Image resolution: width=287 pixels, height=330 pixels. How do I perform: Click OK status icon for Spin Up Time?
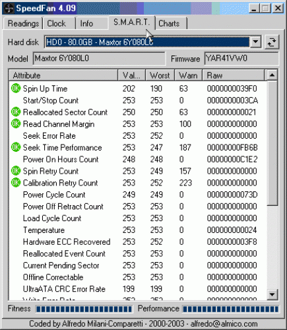pyautogui.click(x=16, y=88)
